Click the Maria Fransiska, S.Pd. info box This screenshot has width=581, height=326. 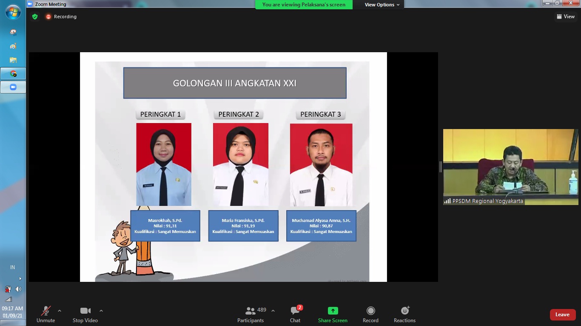click(243, 226)
